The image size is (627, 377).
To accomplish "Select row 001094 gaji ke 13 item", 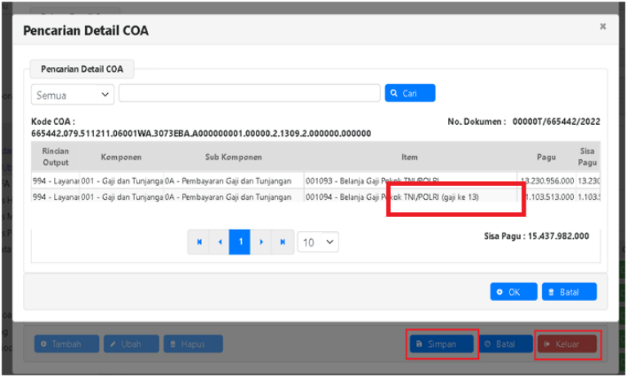I will (x=391, y=197).
